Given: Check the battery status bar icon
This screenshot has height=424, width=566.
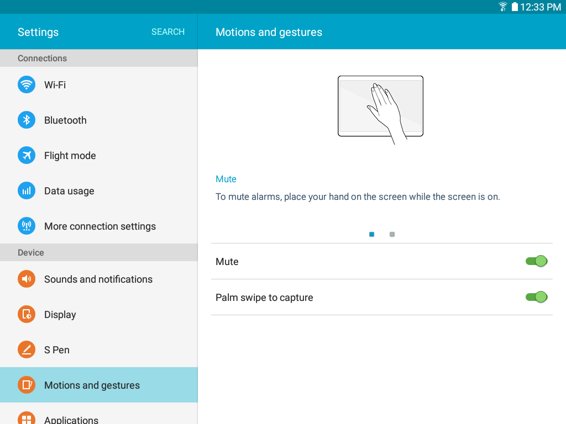Looking at the screenshot, I should point(515,7).
